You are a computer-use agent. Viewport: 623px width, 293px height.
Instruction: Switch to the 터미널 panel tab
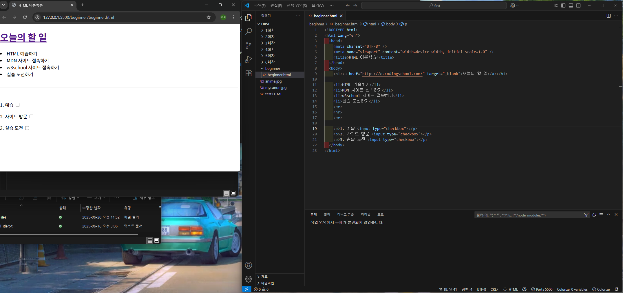click(x=366, y=214)
